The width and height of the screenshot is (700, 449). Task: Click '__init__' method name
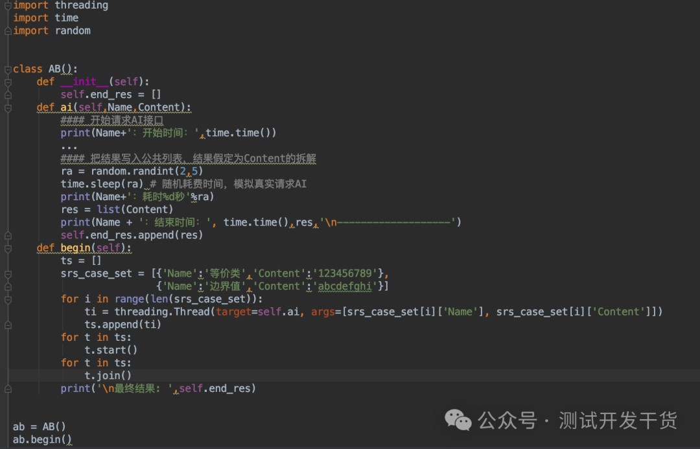84,82
